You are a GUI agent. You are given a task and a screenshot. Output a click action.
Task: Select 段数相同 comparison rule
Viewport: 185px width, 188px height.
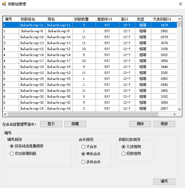(124, 154)
